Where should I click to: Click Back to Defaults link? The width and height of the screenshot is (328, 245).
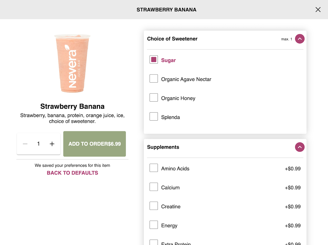point(72,173)
